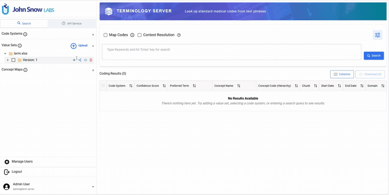Click the info icon beside Code Systems

tap(25, 34)
